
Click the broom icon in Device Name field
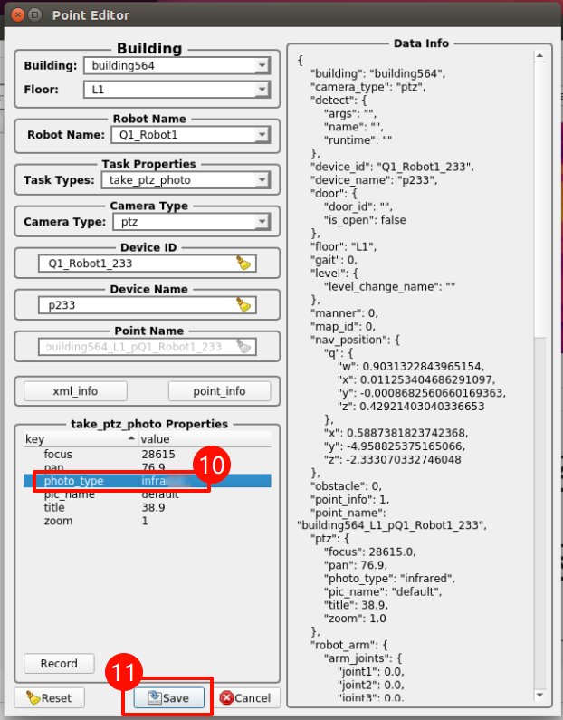click(243, 305)
